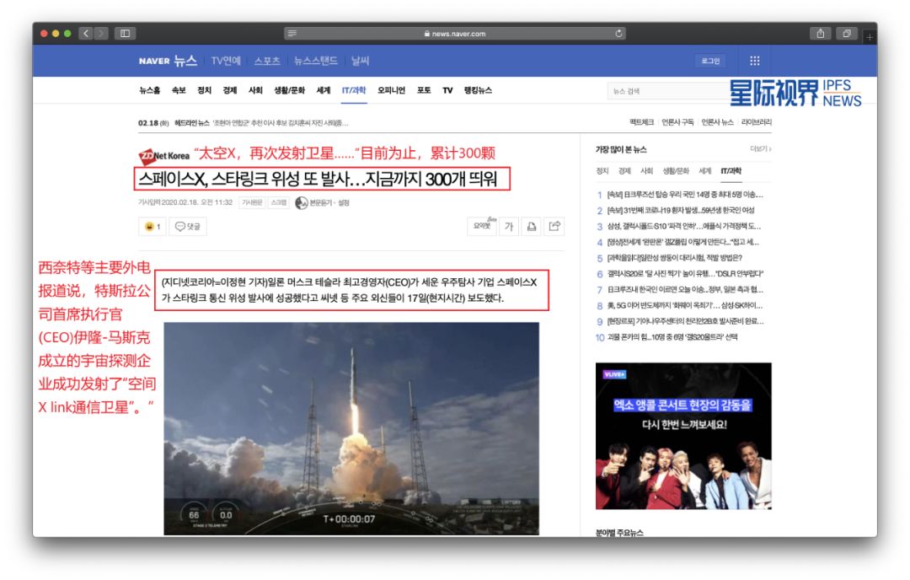Reload the page with refresh icon

[x=618, y=34]
